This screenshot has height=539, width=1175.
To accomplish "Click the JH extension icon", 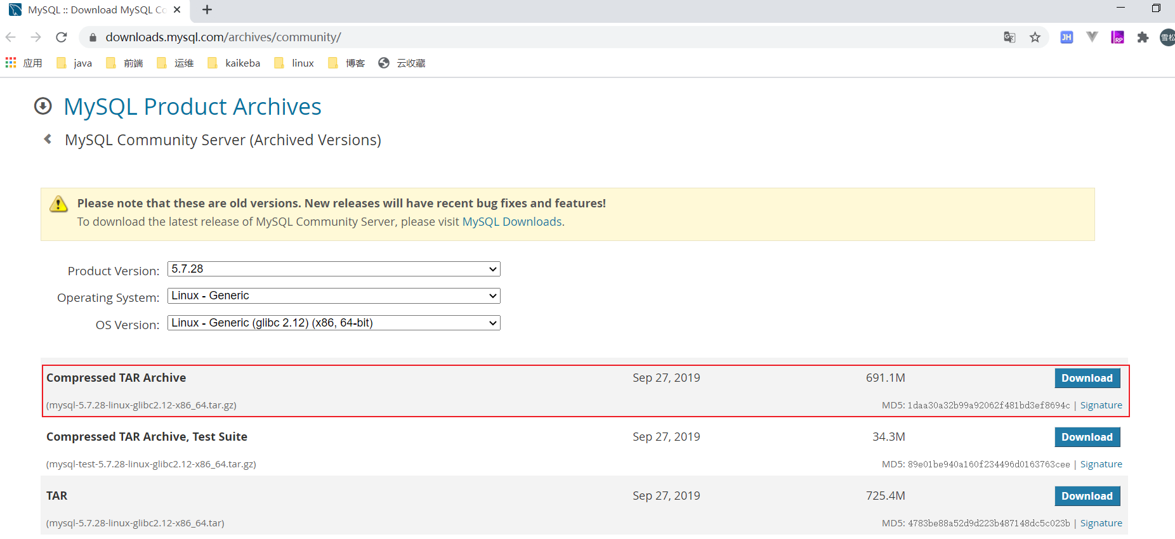I will pyautogui.click(x=1067, y=37).
